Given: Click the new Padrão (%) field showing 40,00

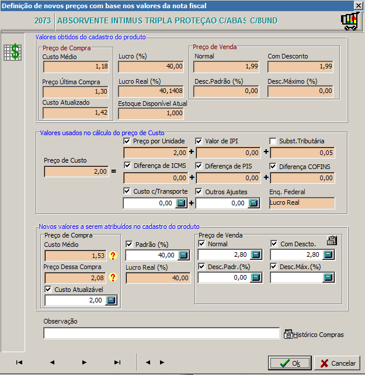Looking at the screenshot, I should point(152,255).
